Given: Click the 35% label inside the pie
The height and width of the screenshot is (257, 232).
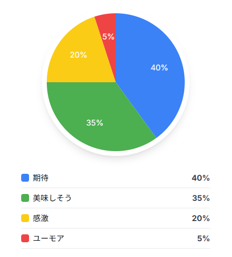Looking at the screenshot, I should coord(95,123).
